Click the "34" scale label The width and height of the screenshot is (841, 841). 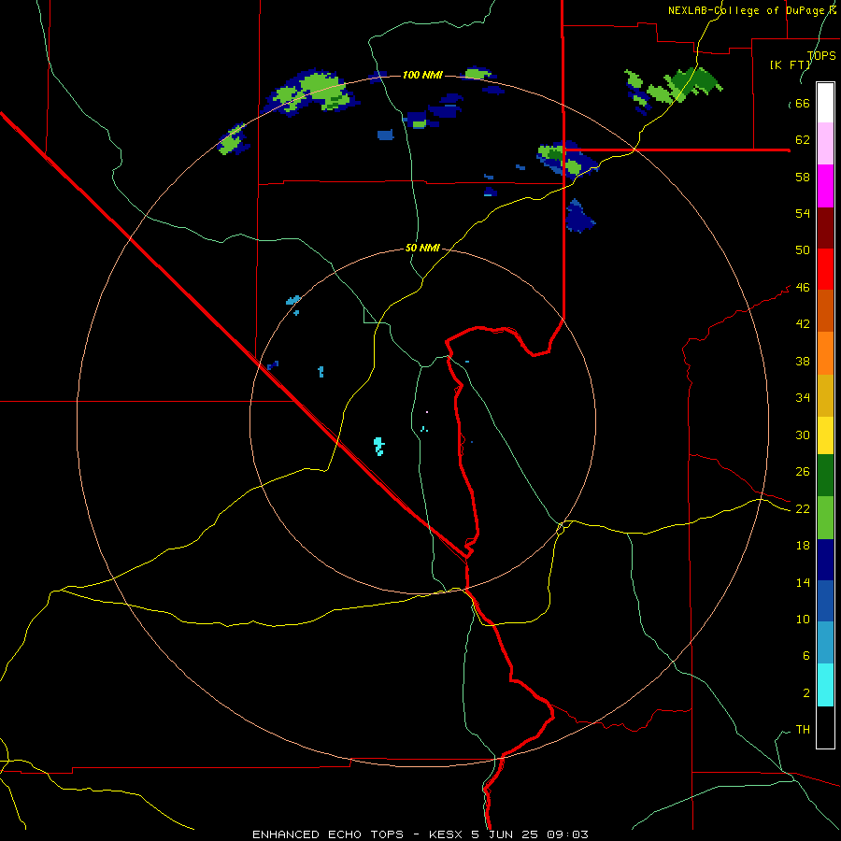803,398
